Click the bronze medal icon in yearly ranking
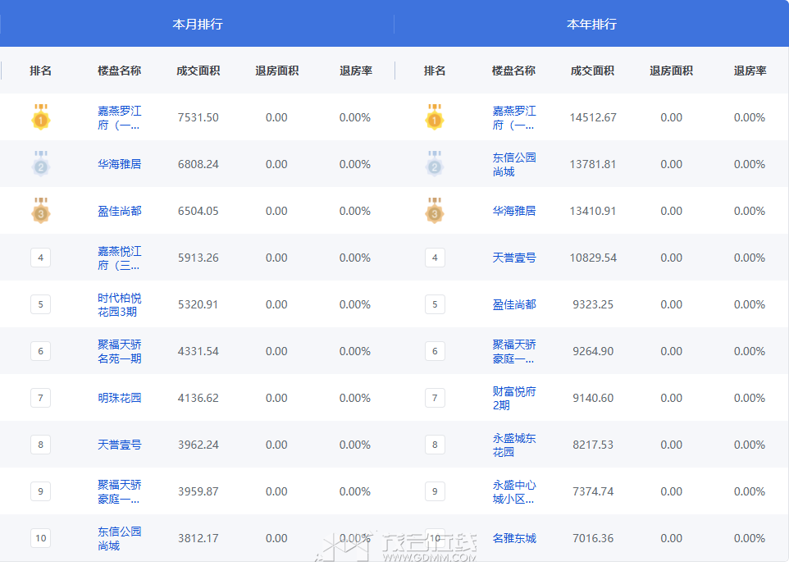Image resolution: width=789 pixels, height=566 pixels. click(435, 211)
